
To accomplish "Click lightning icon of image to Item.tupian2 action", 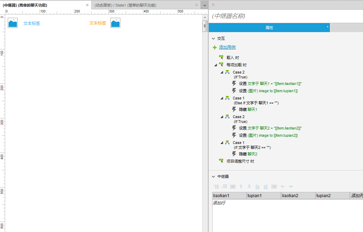I will (234, 135).
